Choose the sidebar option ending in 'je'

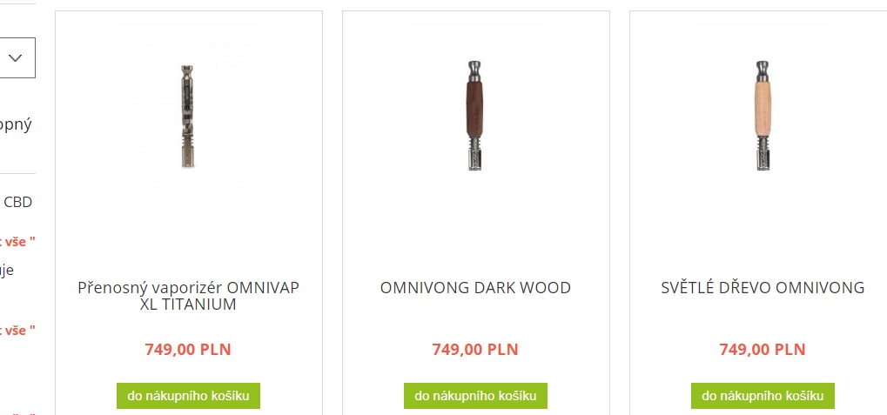point(7,271)
